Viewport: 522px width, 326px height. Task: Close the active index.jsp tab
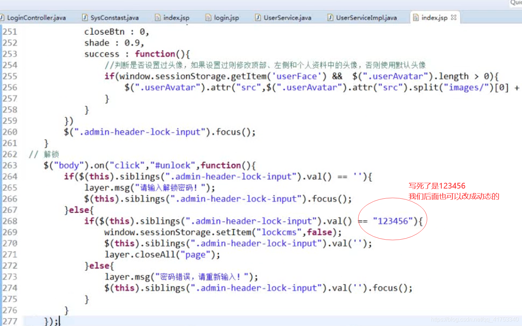tap(453, 17)
